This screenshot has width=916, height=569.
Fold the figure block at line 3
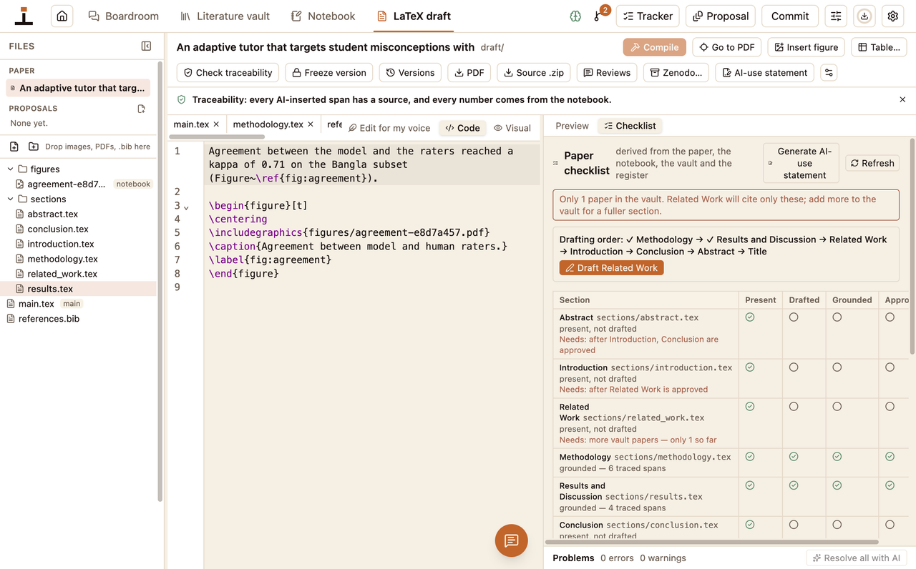click(x=187, y=207)
